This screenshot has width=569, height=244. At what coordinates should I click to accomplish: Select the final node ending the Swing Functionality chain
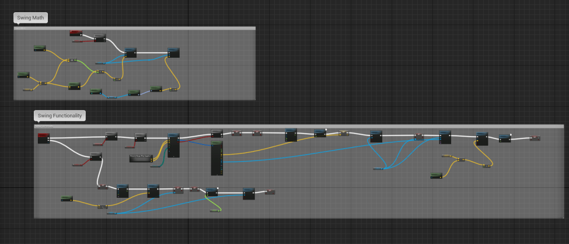click(x=535, y=138)
